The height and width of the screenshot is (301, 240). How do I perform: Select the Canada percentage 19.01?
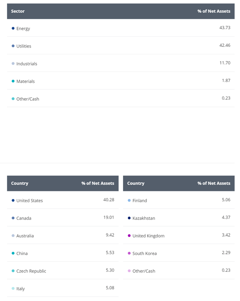click(x=109, y=218)
